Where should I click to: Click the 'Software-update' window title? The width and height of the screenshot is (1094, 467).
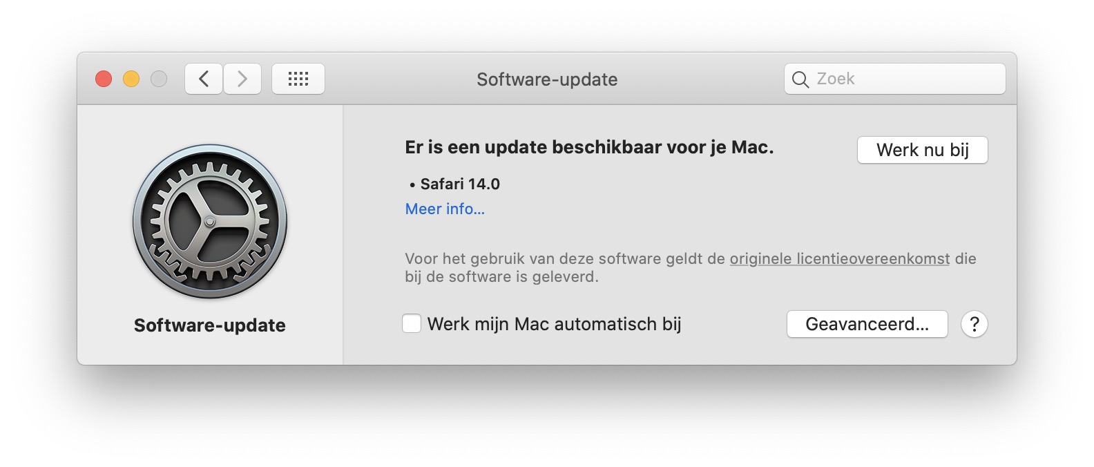pos(547,79)
